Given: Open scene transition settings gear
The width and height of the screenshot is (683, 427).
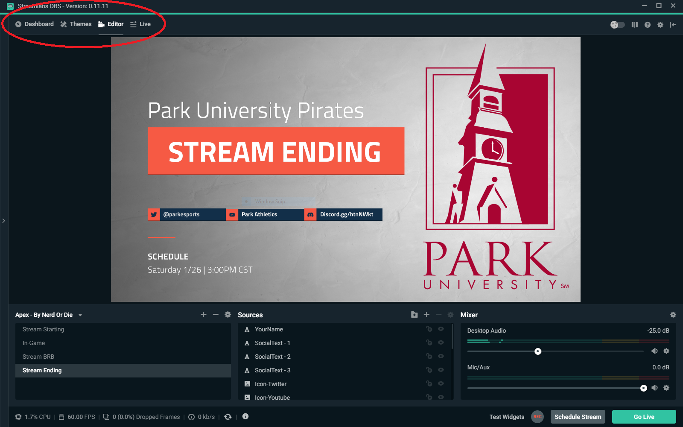Looking at the screenshot, I should [x=228, y=315].
